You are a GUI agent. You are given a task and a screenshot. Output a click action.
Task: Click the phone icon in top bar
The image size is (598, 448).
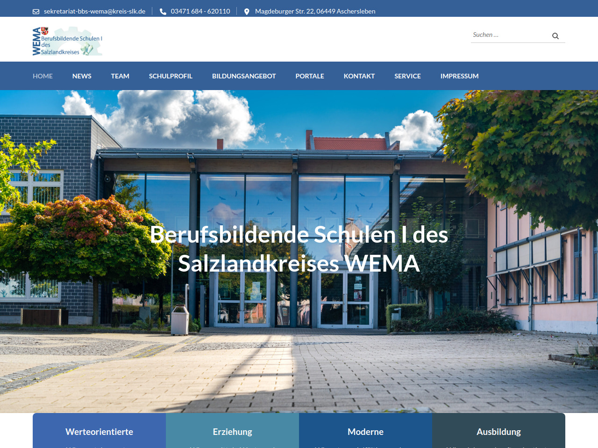click(163, 12)
